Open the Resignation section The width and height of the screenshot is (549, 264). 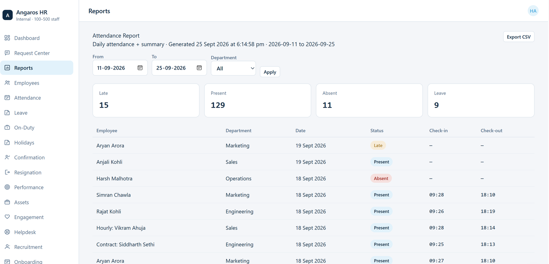click(x=37, y=172)
